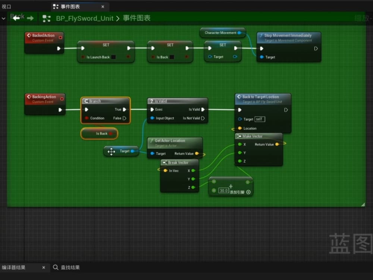The height and width of the screenshot is (280, 373).
Task: Click the Branch node arrows icon
Action: (87, 101)
